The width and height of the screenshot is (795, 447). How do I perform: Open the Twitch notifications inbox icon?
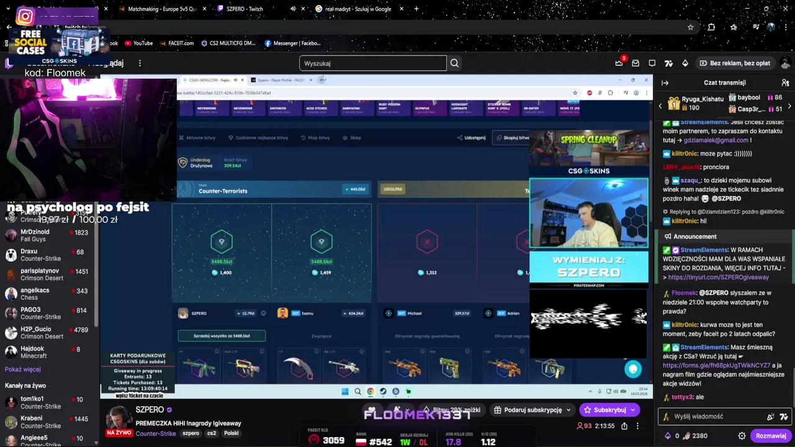pyautogui.click(x=635, y=63)
